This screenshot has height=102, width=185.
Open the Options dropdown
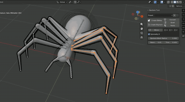pyautogui.click(x=180, y=6)
